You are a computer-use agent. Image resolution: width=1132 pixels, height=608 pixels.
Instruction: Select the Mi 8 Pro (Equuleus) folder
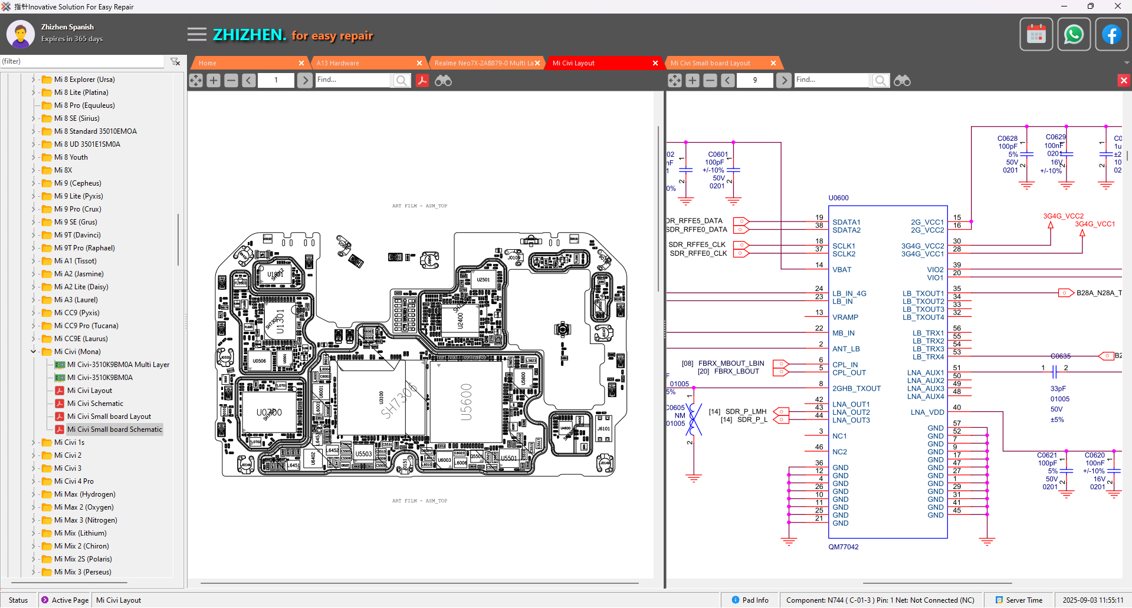[84, 105]
